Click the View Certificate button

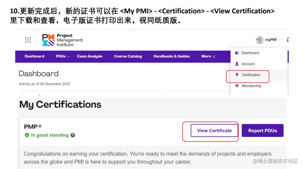(x=214, y=131)
